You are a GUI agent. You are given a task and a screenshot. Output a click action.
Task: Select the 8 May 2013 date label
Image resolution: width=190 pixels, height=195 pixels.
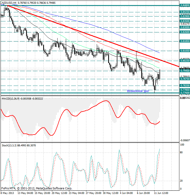click(7, 193)
